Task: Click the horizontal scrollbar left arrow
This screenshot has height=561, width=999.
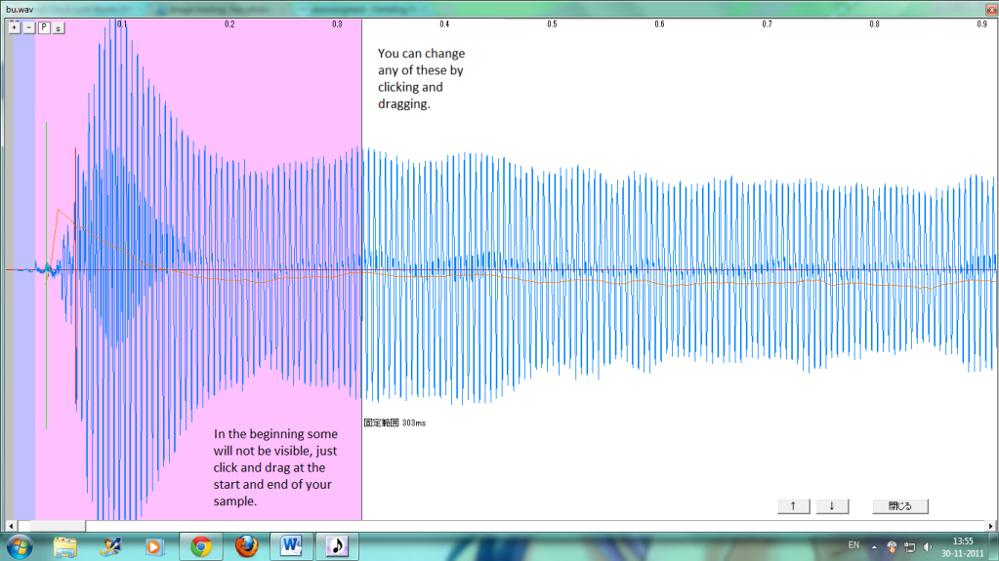Action: pyautogui.click(x=12, y=525)
